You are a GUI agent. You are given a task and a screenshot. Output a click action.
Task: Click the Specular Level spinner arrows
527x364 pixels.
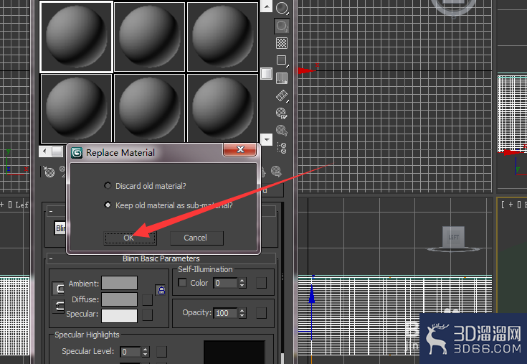tap(145, 352)
